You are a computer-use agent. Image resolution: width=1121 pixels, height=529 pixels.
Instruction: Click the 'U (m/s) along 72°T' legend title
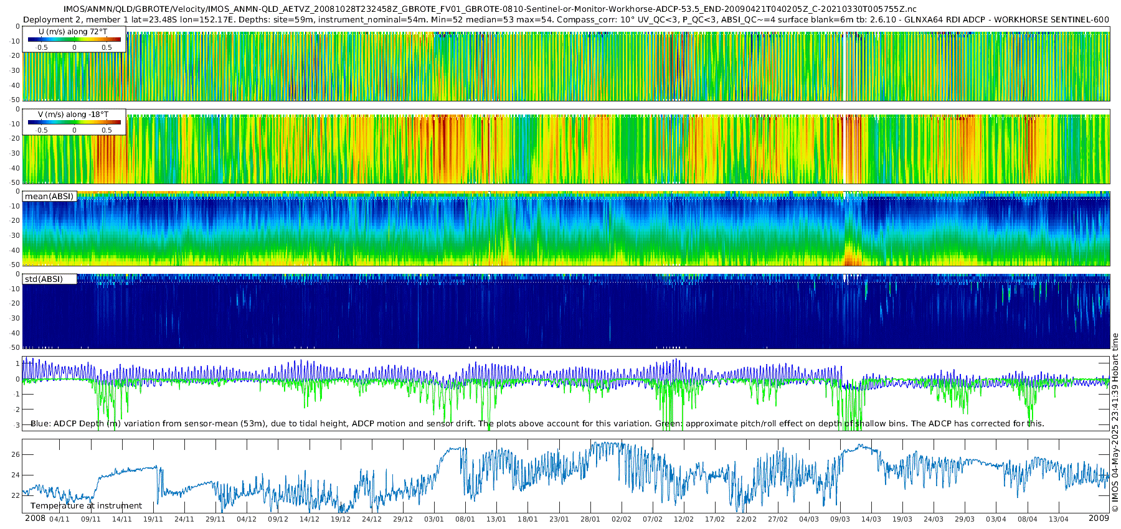(x=73, y=32)
